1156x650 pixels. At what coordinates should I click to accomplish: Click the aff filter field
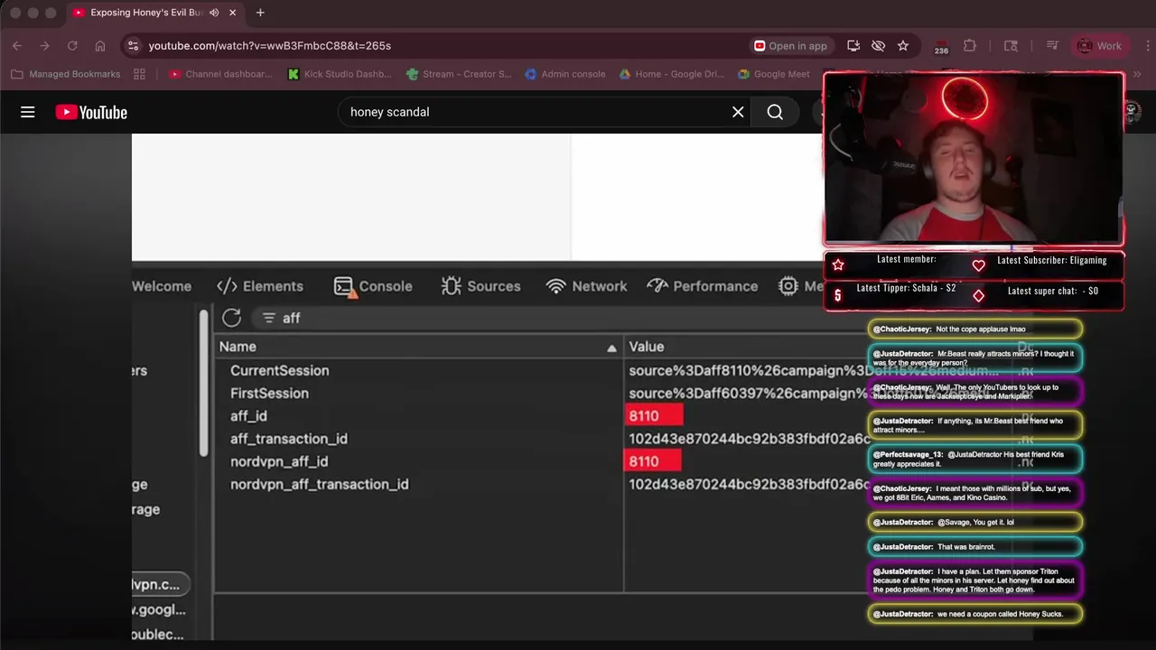(x=542, y=318)
